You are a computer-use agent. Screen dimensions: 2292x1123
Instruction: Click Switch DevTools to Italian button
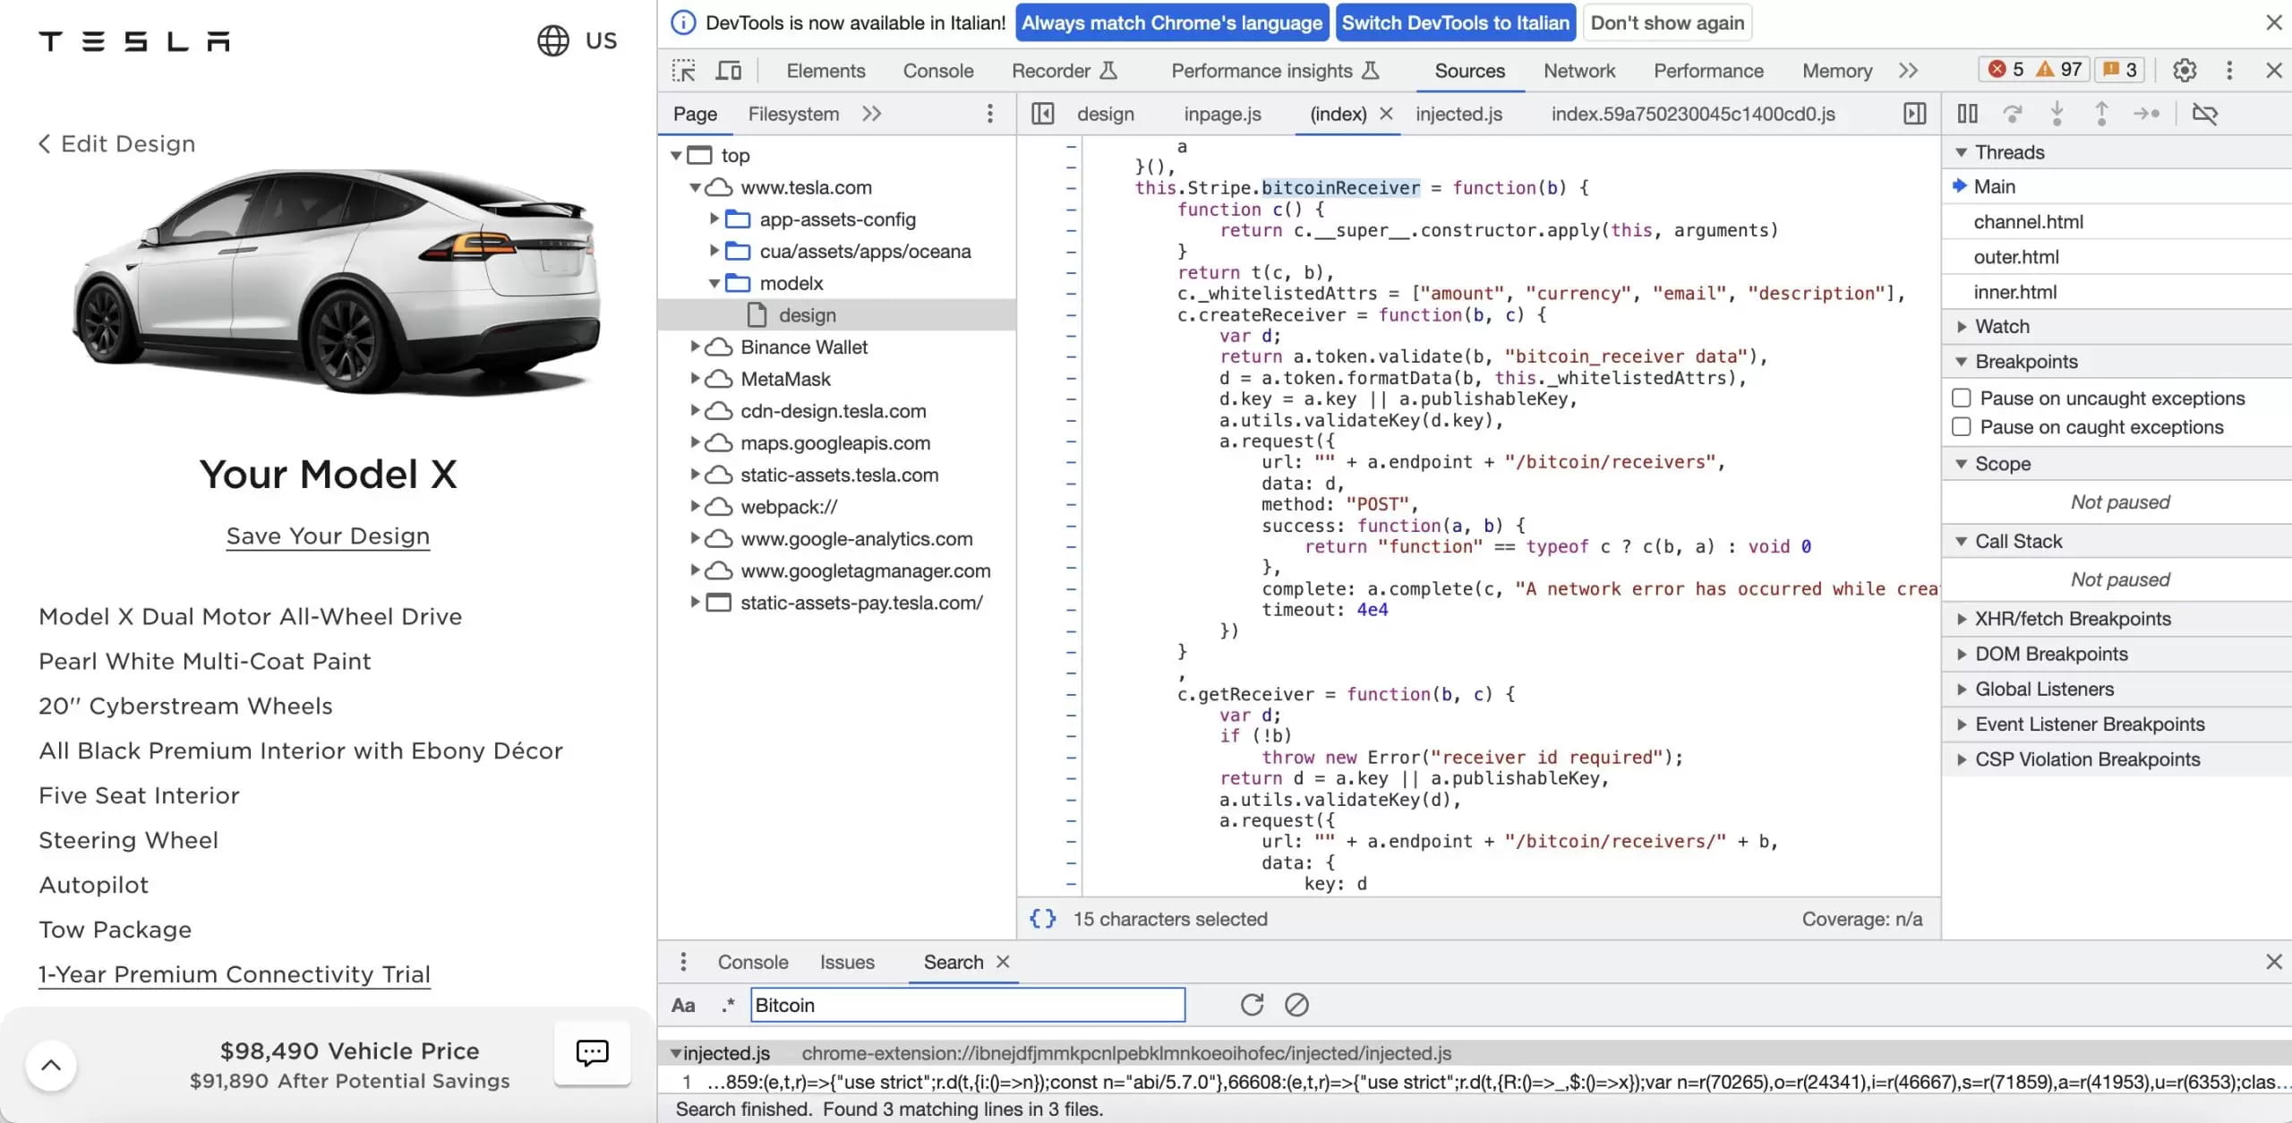click(1455, 23)
